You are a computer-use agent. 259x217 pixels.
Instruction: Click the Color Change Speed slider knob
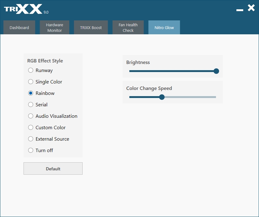click(x=162, y=97)
